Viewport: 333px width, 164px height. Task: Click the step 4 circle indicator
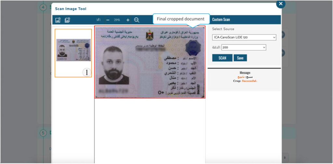[43, 7]
